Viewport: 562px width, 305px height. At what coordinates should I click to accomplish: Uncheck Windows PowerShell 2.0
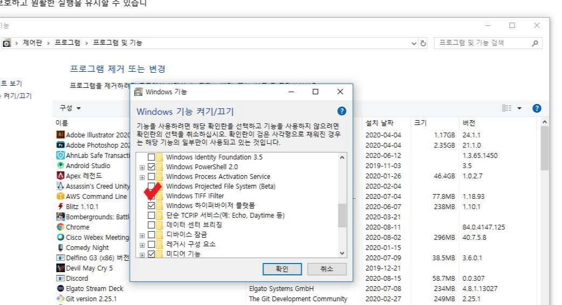pyautogui.click(x=151, y=167)
